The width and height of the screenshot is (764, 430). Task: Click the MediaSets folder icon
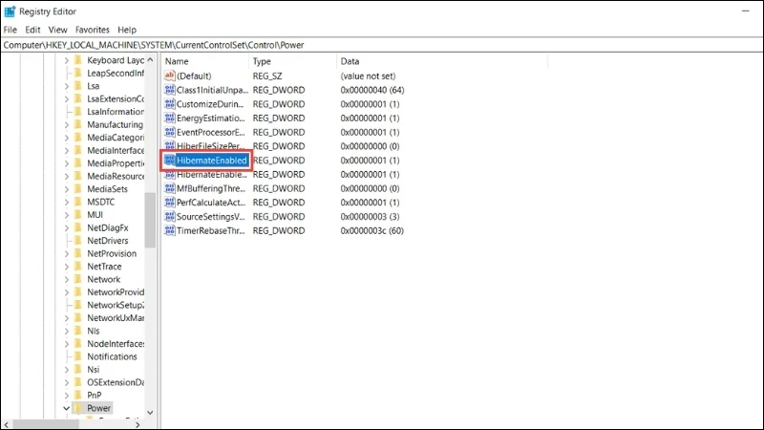[x=78, y=189]
